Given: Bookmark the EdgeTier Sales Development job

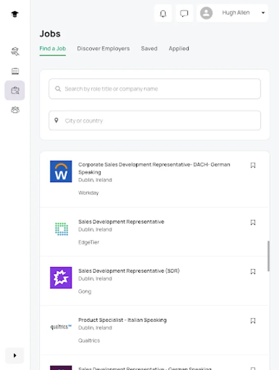Looking at the screenshot, I should 253,222.
